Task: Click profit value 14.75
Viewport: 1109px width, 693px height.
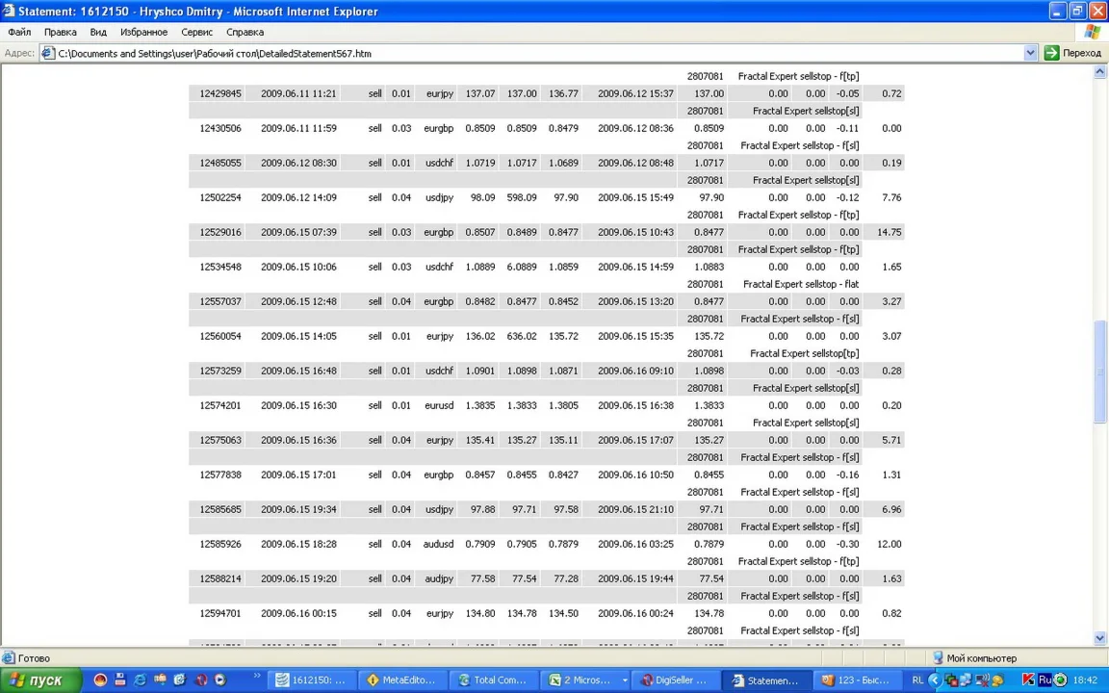Action: pyautogui.click(x=889, y=232)
